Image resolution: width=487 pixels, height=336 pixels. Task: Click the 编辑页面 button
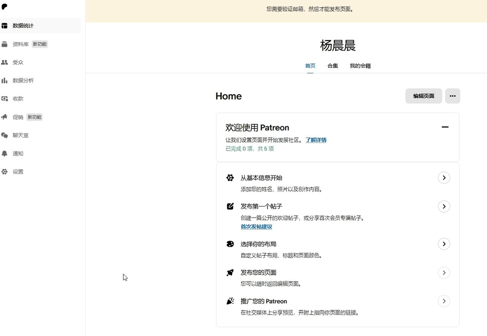click(x=424, y=96)
